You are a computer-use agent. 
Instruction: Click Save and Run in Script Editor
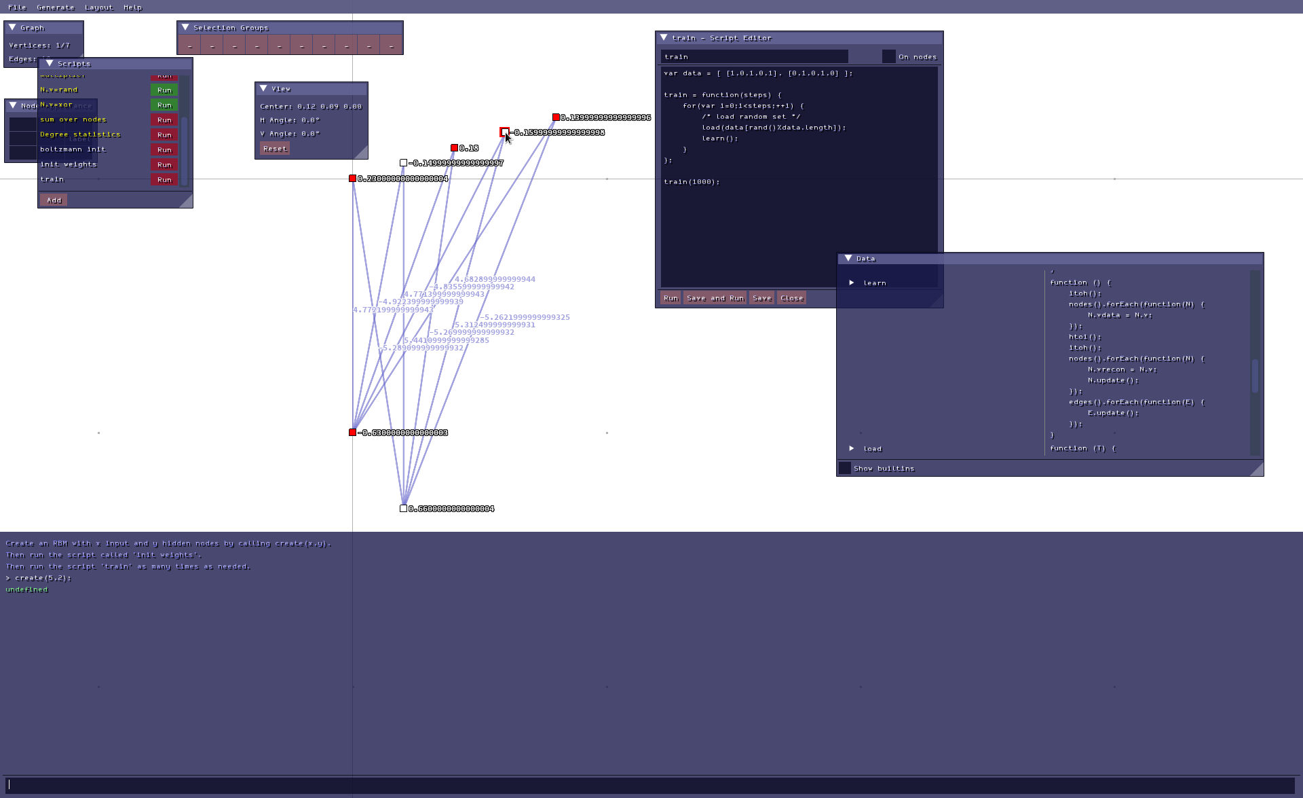pos(715,298)
